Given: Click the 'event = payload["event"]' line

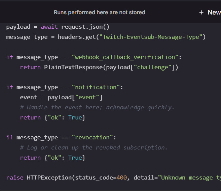Looking at the screenshot, I should pyautogui.click(x=61, y=98).
